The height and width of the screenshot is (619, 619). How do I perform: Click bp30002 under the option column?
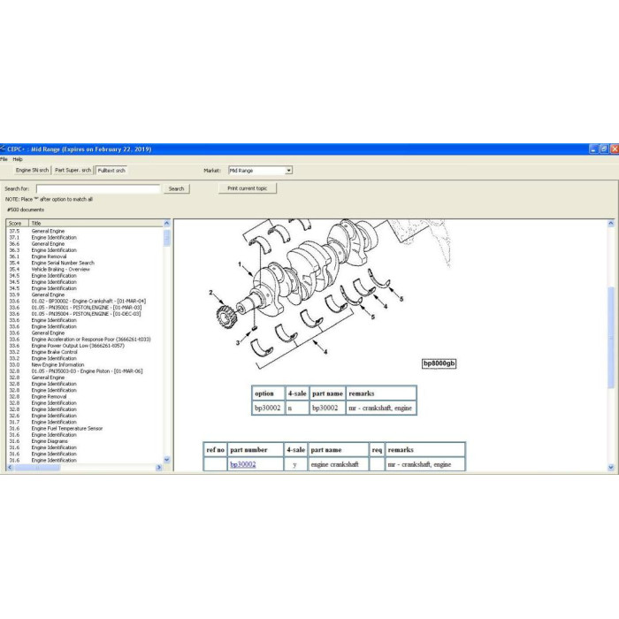click(268, 408)
